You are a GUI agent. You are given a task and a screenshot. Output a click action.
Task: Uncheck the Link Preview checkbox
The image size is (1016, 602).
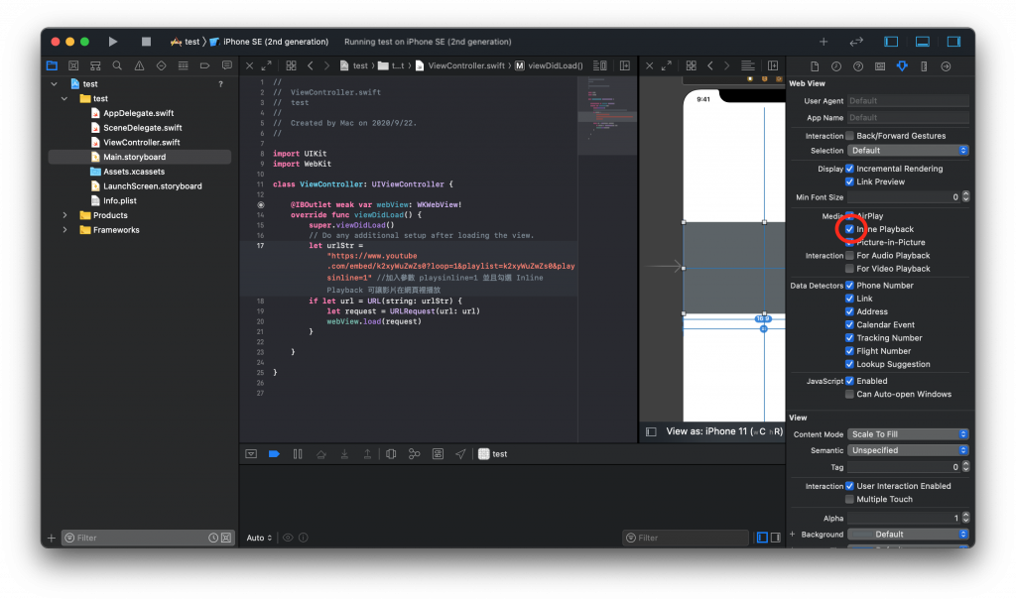coord(849,181)
